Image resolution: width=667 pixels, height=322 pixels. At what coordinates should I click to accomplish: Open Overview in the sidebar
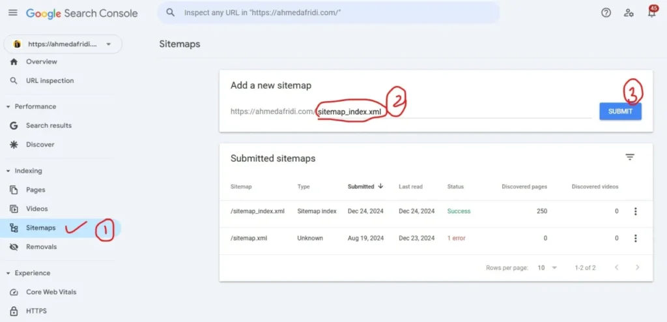pyautogui.click(x=41, y=62)
